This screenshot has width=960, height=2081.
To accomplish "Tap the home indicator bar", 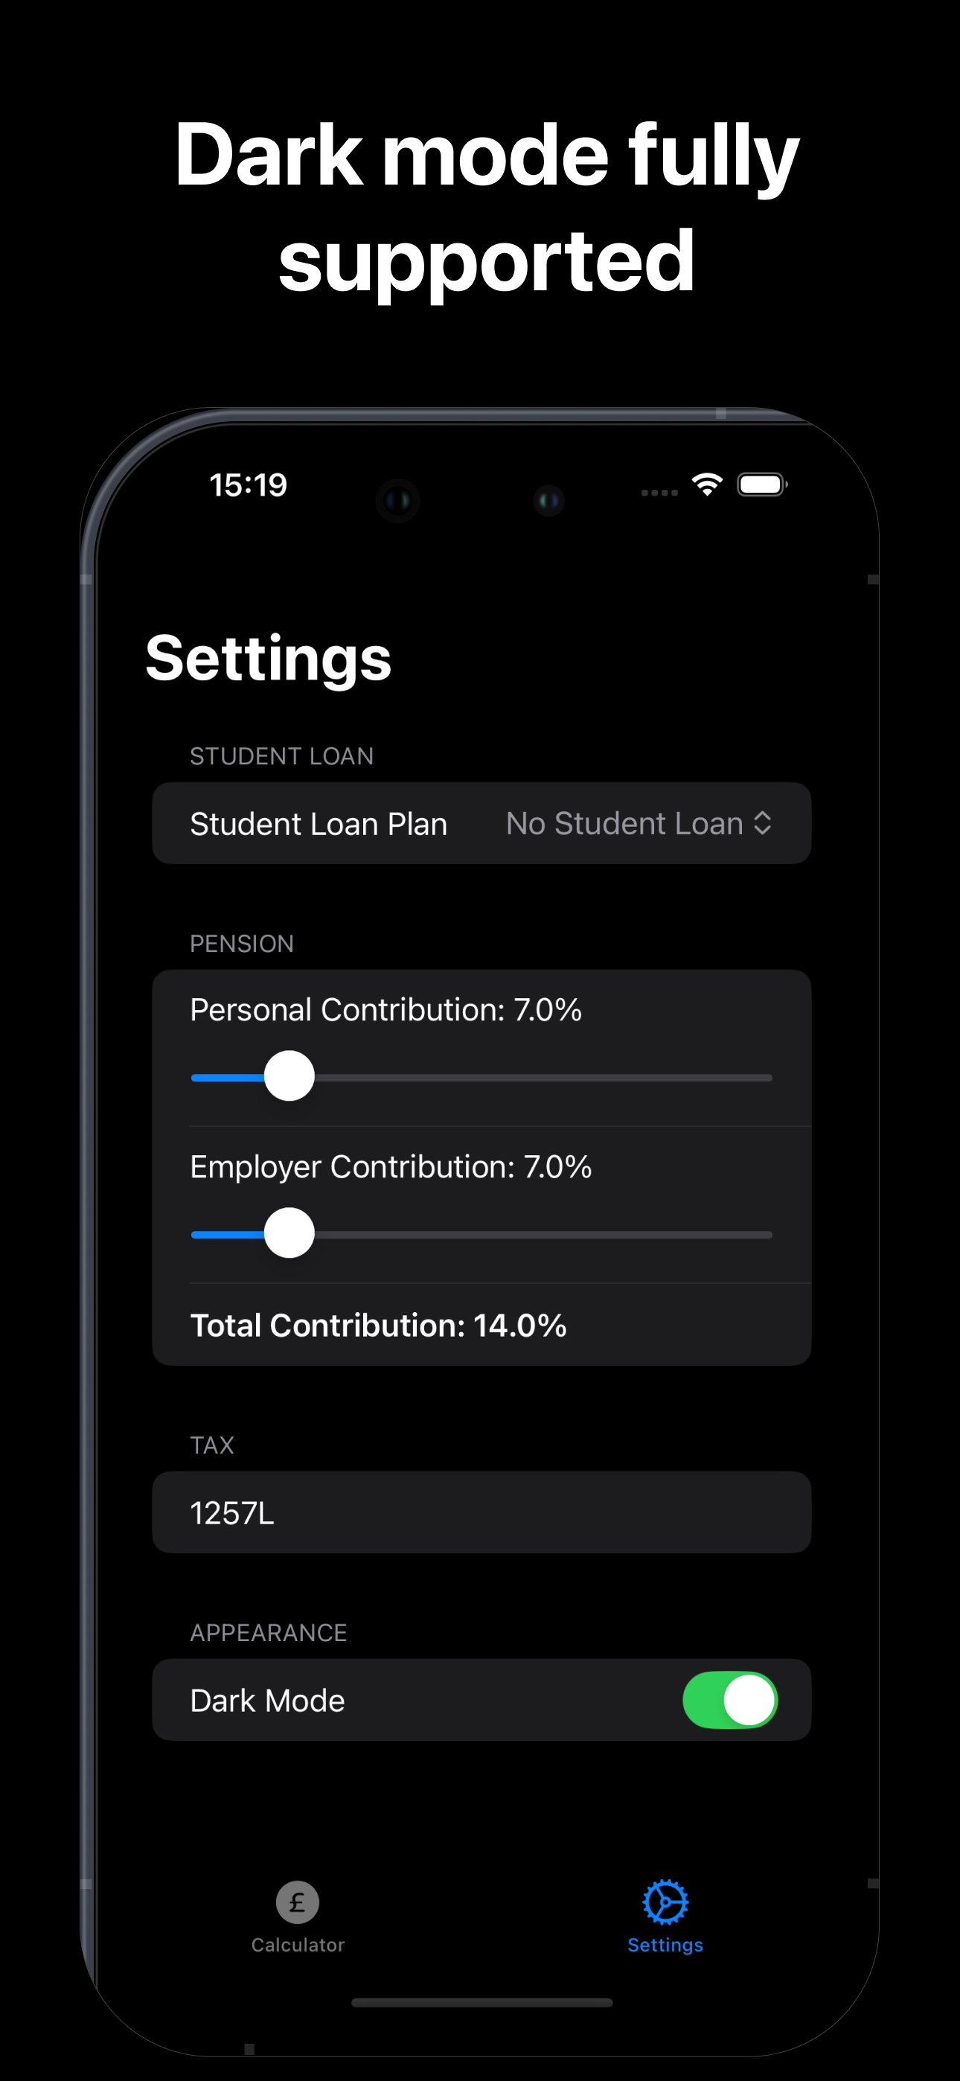I will 481,2003.
